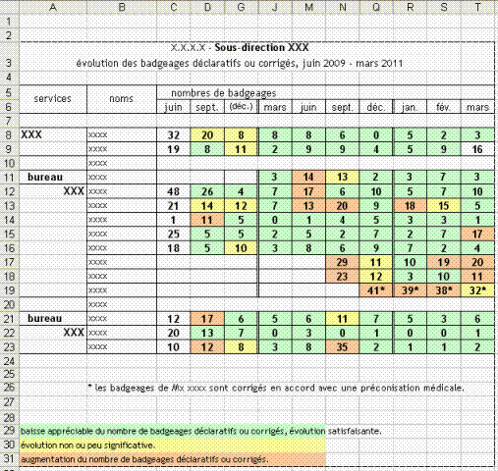498x471 pixels.
Task: Click green cell with 26 in row 12
Action: (207, 191)
